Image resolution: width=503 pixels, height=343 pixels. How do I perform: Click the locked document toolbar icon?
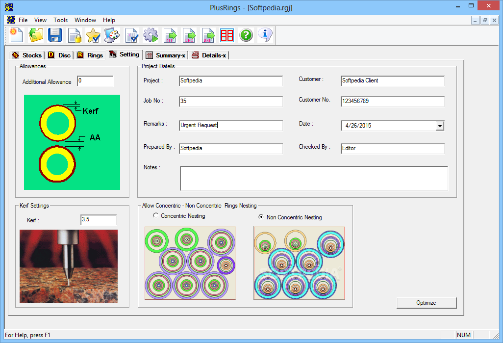click(x=75, y=35)
